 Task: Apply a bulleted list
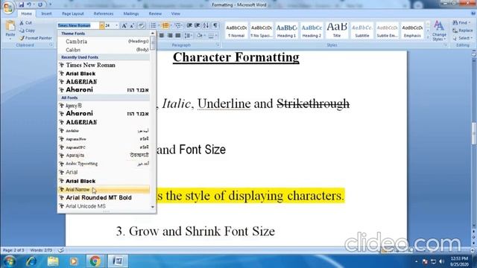pyautogui.click(x=154, y=25)
